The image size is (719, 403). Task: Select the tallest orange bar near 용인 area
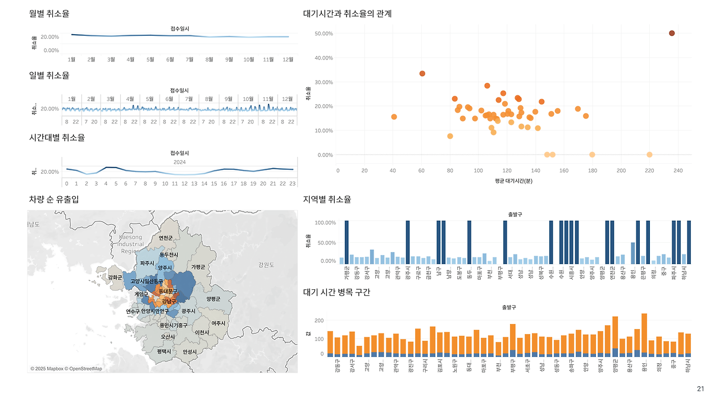point(644,333)
